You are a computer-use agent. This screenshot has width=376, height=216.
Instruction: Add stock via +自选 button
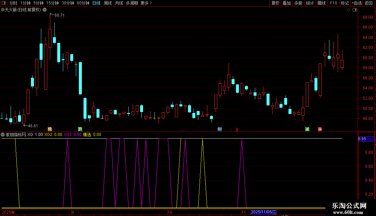[x=357, y=3]
